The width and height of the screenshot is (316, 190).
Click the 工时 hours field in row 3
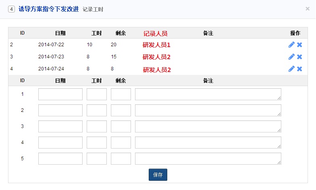pyautogui.click(x=97, y=126)
